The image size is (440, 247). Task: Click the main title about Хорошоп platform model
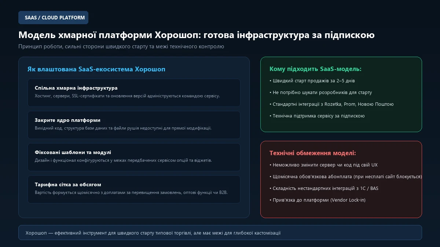(x=197, y=35)
